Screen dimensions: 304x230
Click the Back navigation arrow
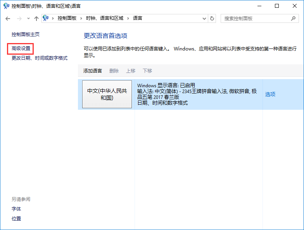click(8, 18)
